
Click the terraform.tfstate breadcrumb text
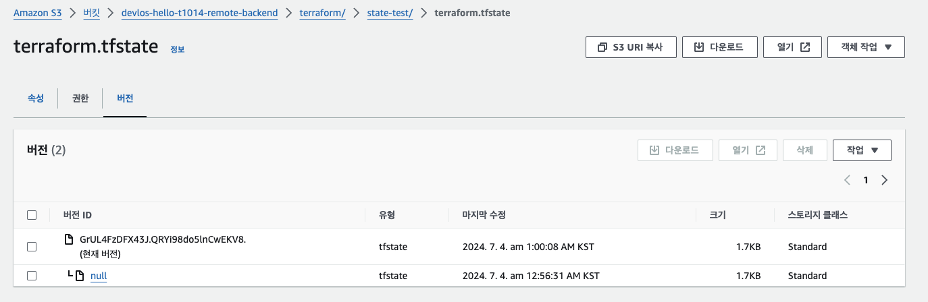[x=473, y=13]
